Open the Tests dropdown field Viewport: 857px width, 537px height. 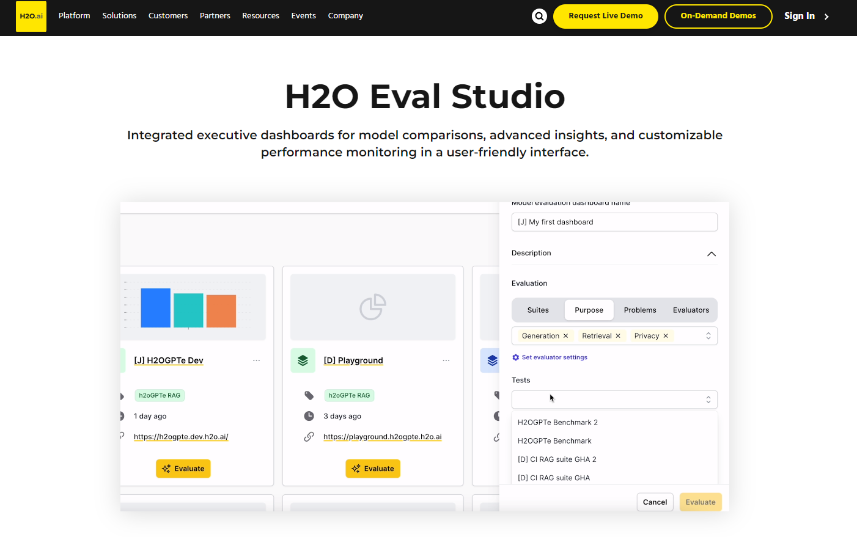click(x=614, y=400)
